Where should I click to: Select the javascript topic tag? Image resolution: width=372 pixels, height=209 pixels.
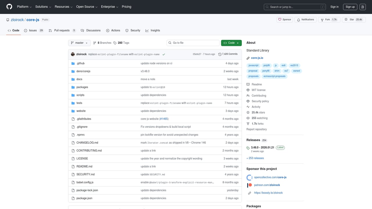[253, 65]
